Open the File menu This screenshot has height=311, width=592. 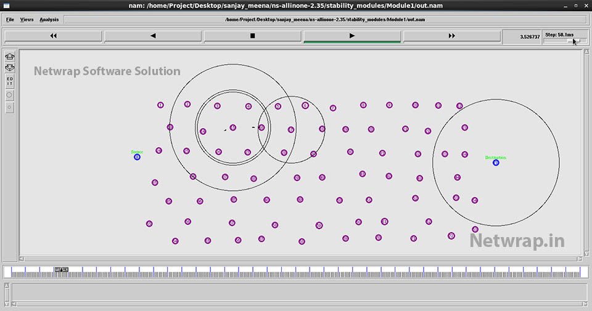9,20
